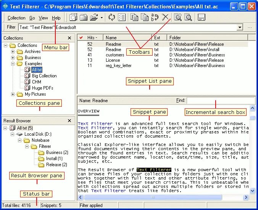Click the Archives folder icon
This screenshot has width=258, height=210.
point(20,52)
